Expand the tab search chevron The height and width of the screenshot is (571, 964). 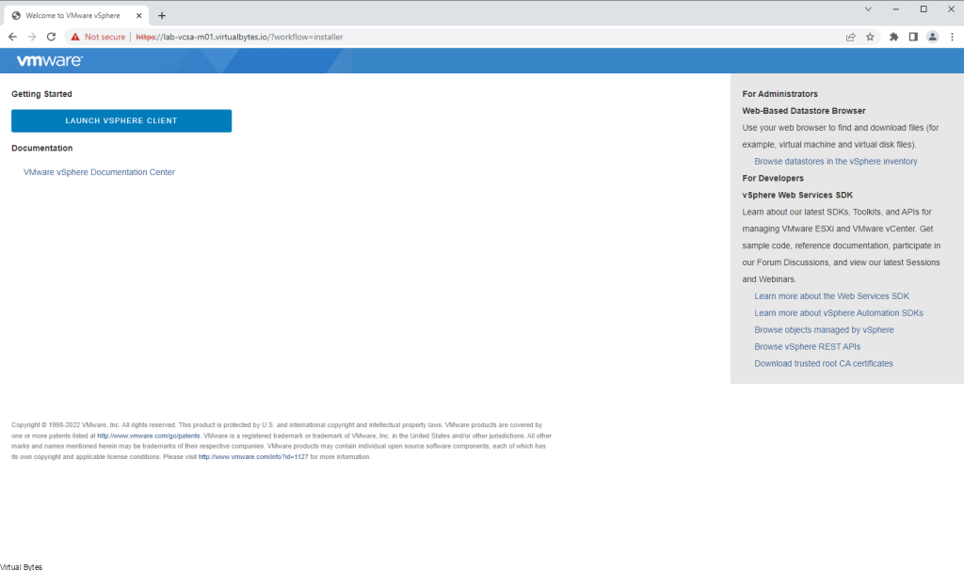click(x=867, y=9)
